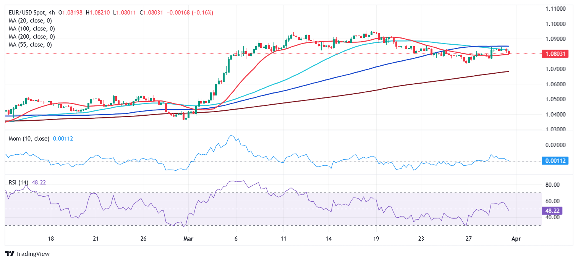Click the 80.00 RSI scale label
578x262 pixels.
552,185
